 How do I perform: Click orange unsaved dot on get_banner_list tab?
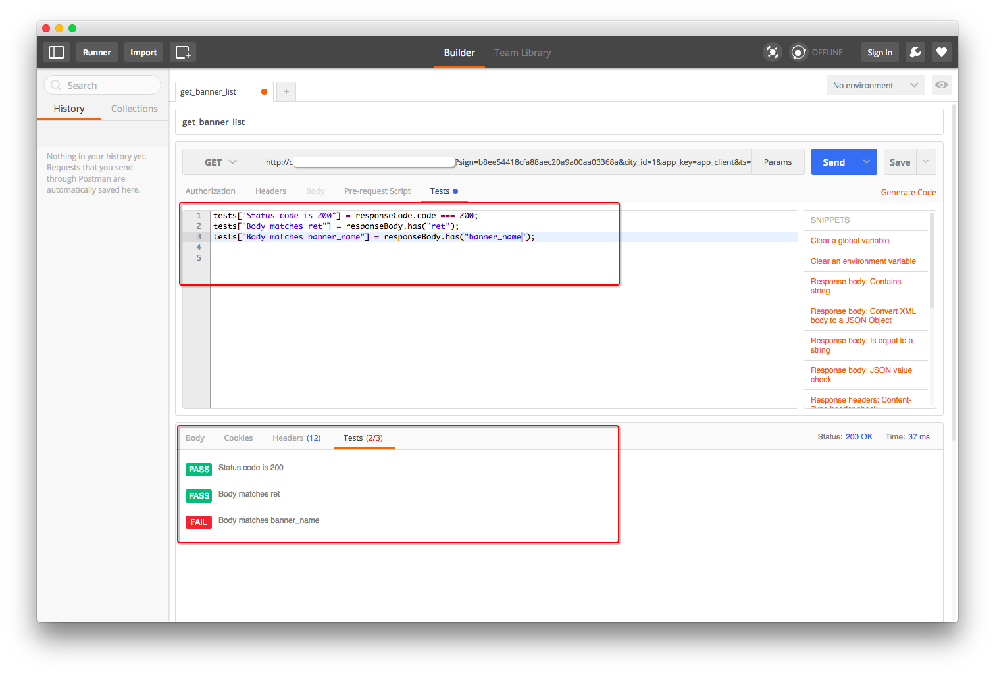tap(264, 91)
